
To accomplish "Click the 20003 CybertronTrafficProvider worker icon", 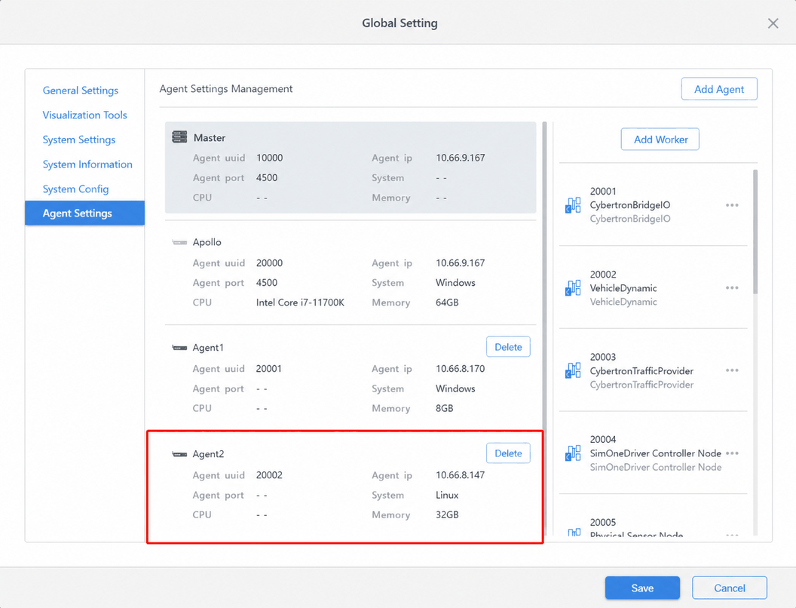I will (573, 371).
